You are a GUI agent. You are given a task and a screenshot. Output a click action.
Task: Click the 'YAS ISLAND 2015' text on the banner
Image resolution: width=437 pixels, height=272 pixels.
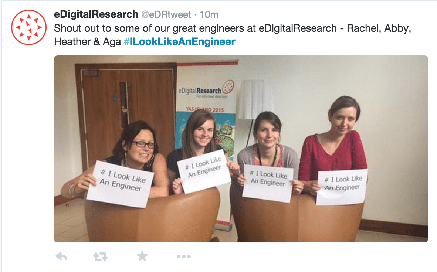205,109
